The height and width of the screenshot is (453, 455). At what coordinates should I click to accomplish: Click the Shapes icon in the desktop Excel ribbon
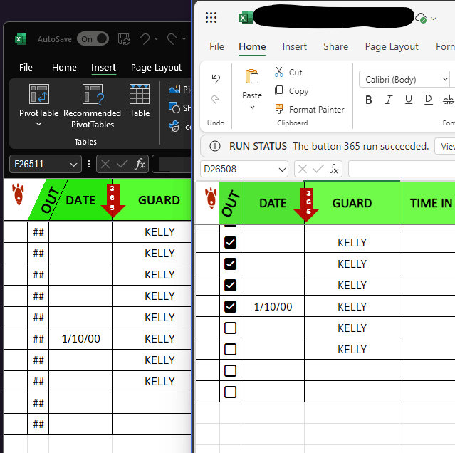pyautogui.click(x=174, y=108)
